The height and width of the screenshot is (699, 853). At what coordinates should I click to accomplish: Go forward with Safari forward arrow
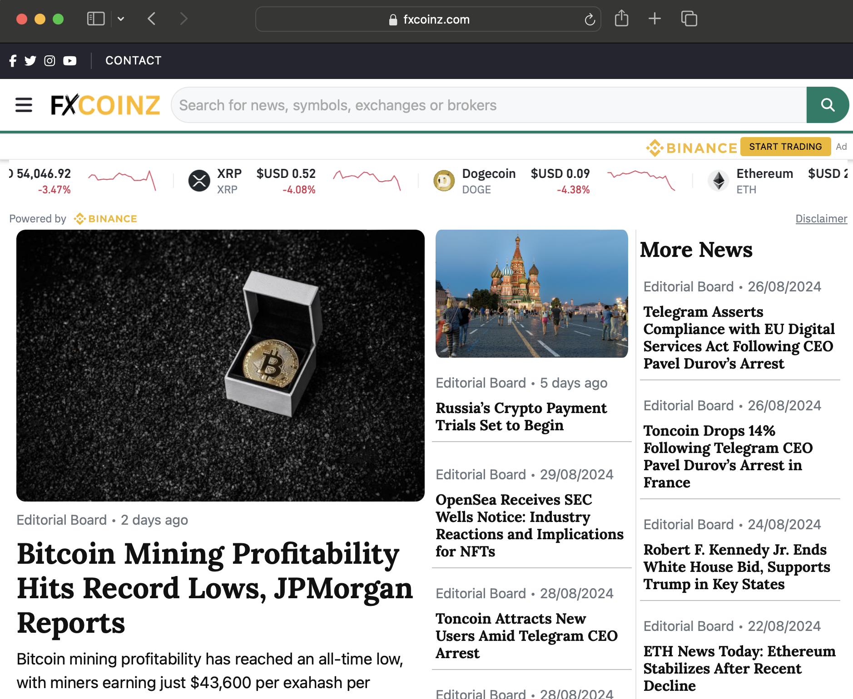pyautogui.click(x=183, y=19)
